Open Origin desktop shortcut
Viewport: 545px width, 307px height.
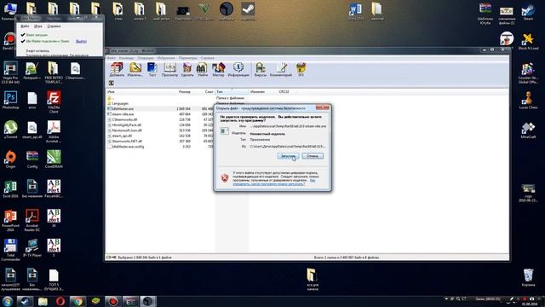pyautogui.click(x=10, y=159)
